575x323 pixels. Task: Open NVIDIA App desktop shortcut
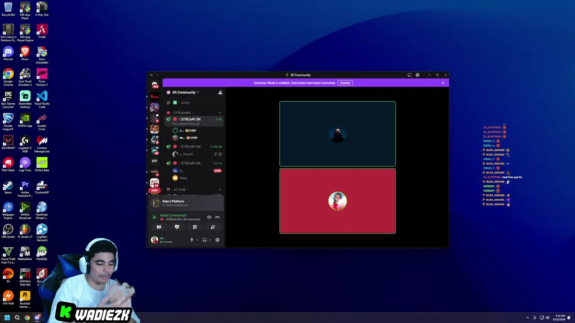pos(25,120)
